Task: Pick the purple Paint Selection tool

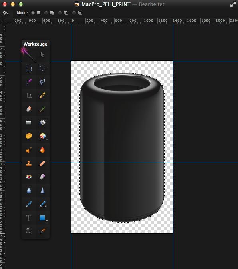Action: pos(29,82)
